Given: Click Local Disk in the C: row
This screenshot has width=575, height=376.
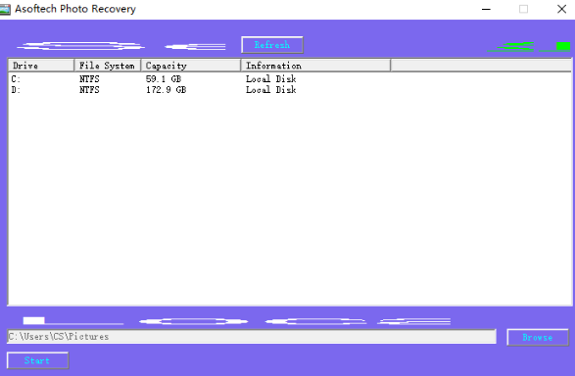Looking at the screenshot, I should 271,78.
